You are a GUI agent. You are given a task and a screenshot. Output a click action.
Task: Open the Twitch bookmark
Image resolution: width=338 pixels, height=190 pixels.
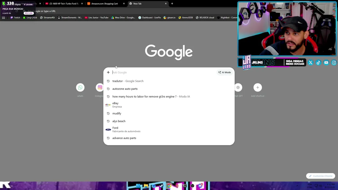(x=15, y=18)
